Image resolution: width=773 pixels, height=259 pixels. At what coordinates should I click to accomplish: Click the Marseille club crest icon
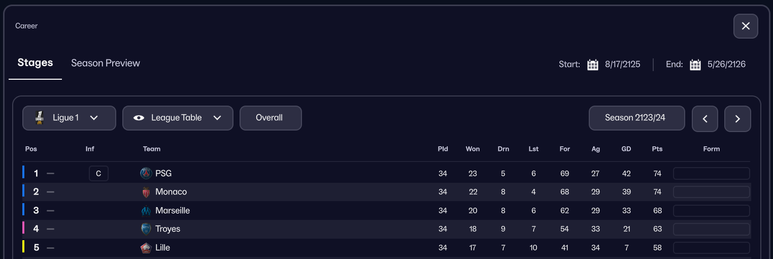tap(146, 211)
